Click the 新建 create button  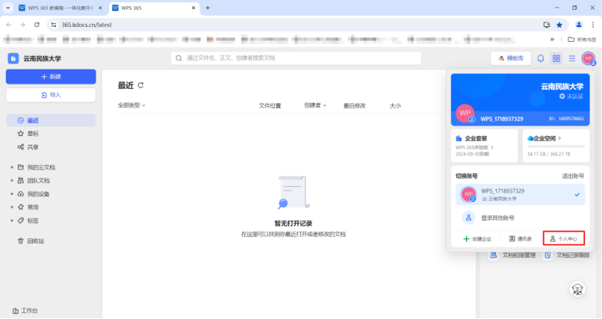pos(51,77)
